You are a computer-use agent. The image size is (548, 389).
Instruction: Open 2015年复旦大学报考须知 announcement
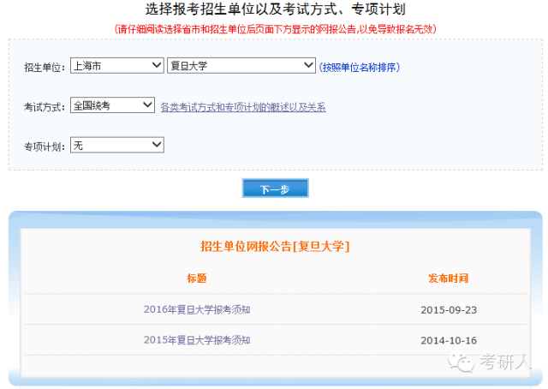click(197, 340)
